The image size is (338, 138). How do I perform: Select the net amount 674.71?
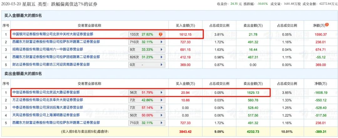(x=321, y=50)
